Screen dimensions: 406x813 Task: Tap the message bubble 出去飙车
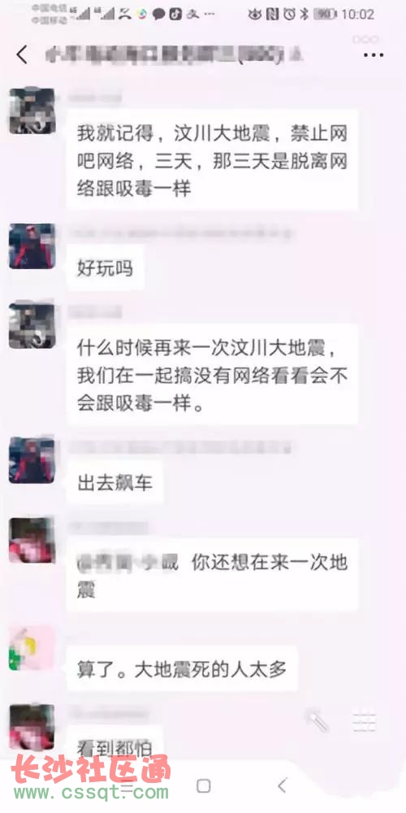pos(115,483)
